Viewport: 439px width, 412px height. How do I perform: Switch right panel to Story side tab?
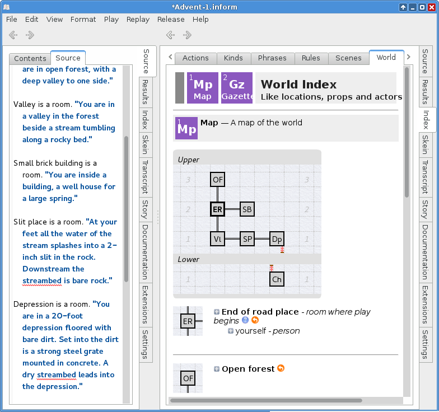point(426,209)
